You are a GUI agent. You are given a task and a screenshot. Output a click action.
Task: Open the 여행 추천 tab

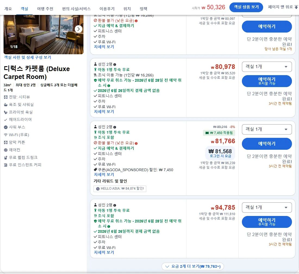(45, 9)
